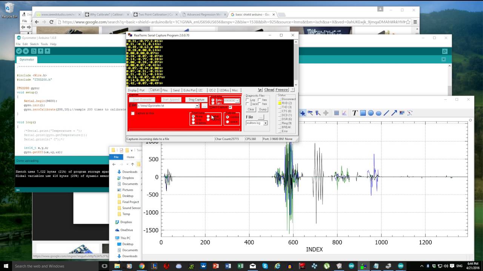Select the Text annotation tool (T) in plot toolbar
This screenshot has height=271, width=483.
click(x=355, y=113)
